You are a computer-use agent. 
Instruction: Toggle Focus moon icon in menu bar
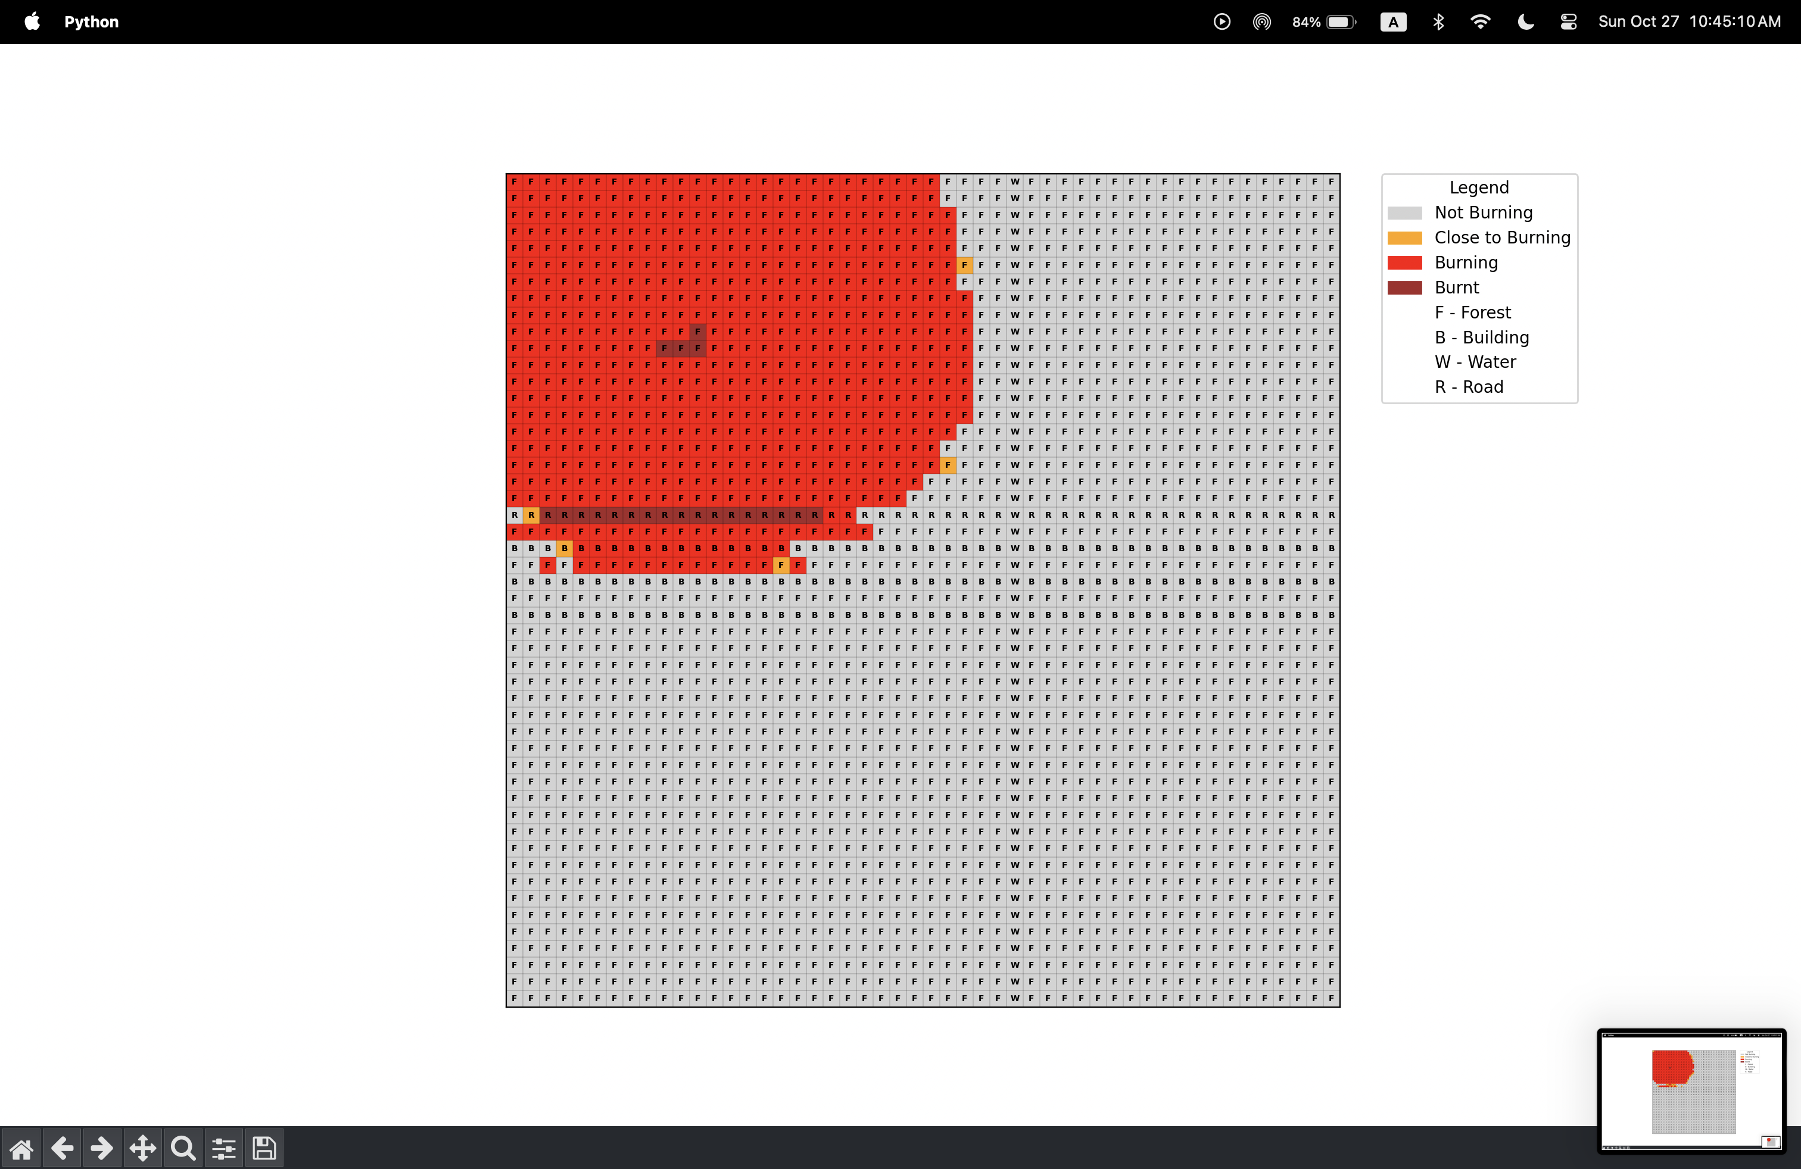pos(1526,21)
